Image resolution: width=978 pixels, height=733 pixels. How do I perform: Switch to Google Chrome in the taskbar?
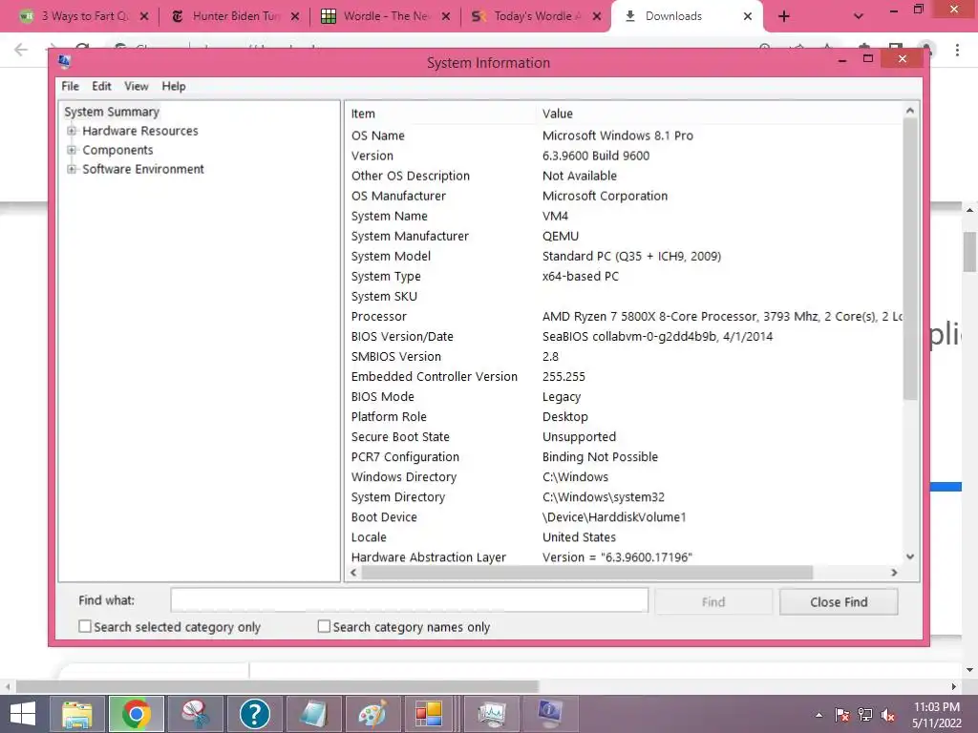pos(136,714)
